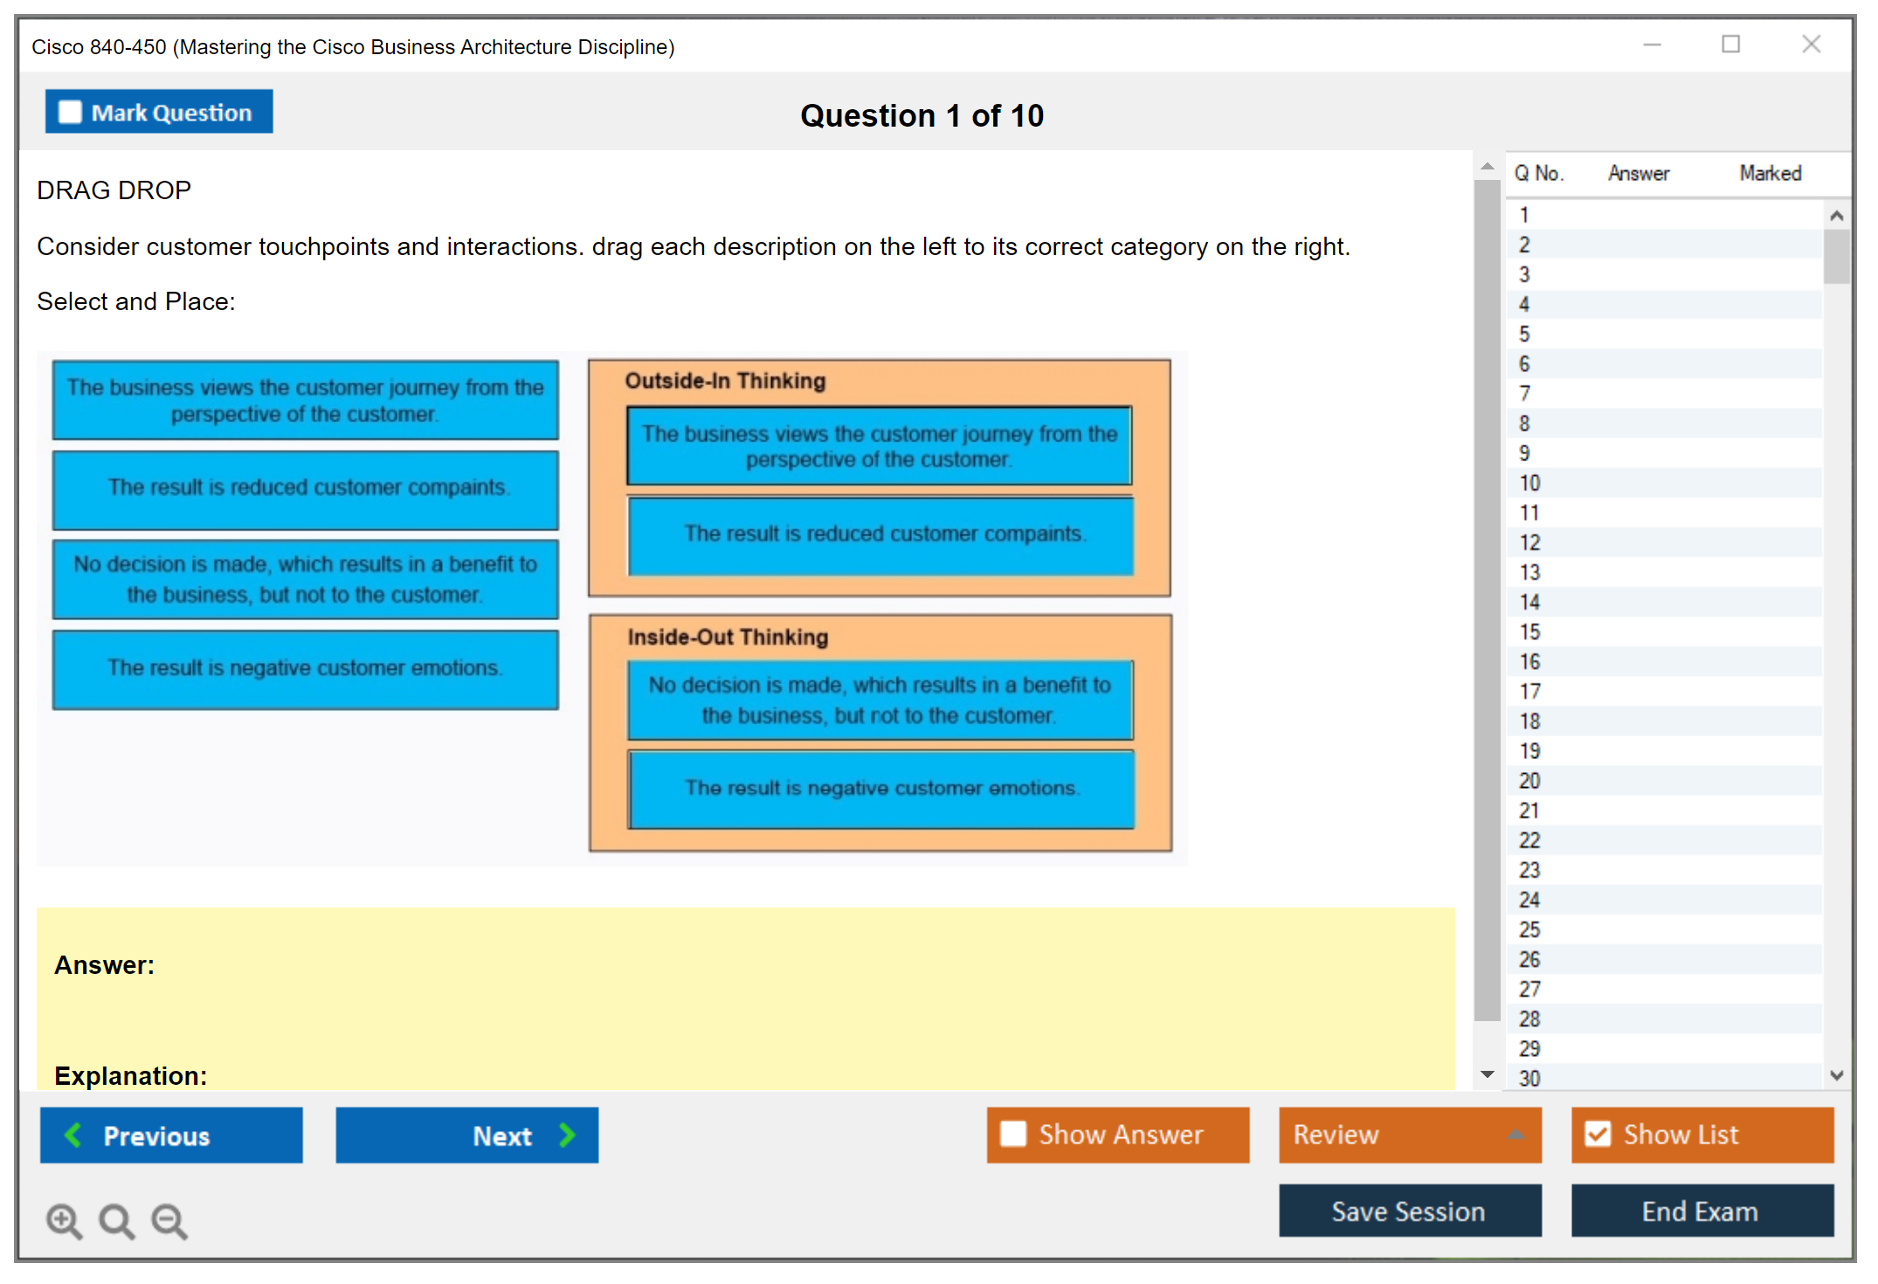Screen dimensions: 1878x1284
Task: Click the green left arrow on Previous
Action: 73,1135
